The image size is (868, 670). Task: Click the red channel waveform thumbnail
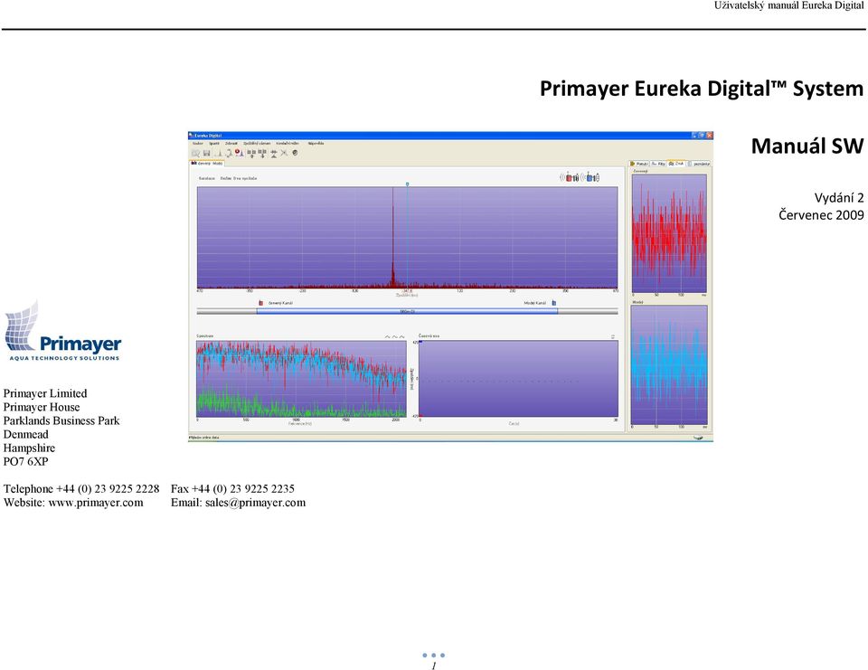(669, 233)
